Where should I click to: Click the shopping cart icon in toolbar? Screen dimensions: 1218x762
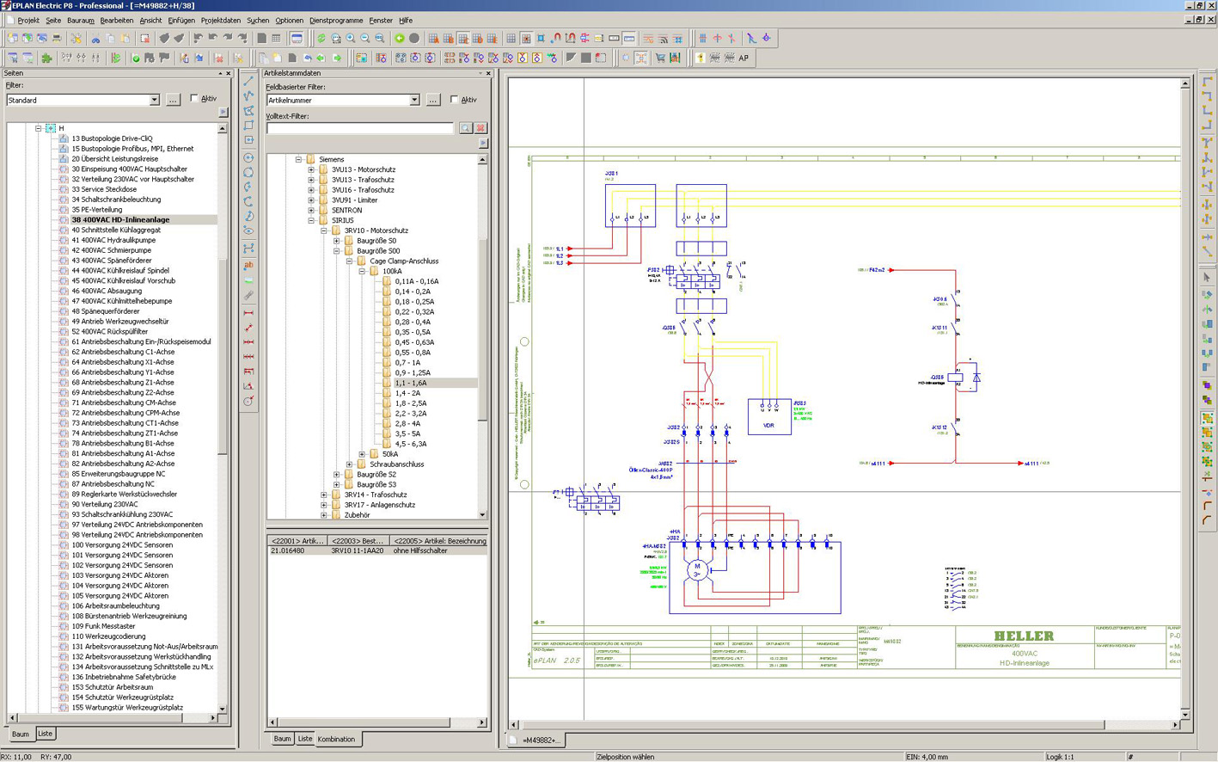(x=660, y=58)
